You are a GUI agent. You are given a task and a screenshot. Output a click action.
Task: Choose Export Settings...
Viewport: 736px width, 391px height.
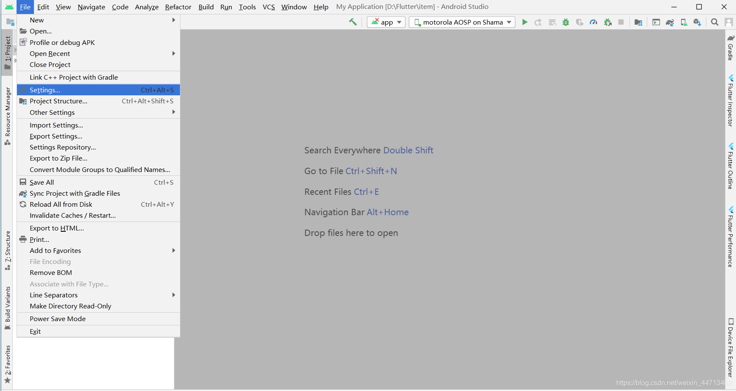tap(98, 136)
